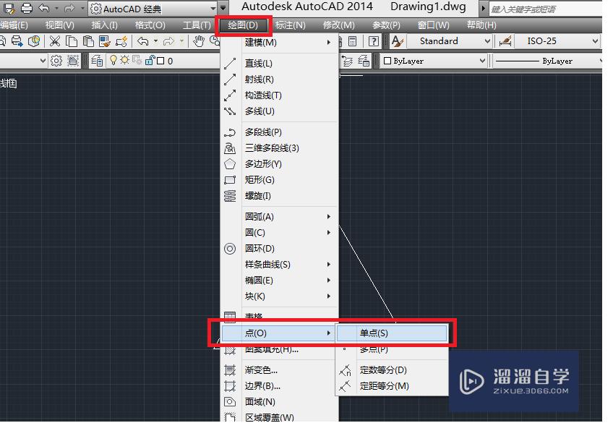The image size is (613, 423).
Task: Toggle the layer freeze sun icon
Action: [125, 61]
